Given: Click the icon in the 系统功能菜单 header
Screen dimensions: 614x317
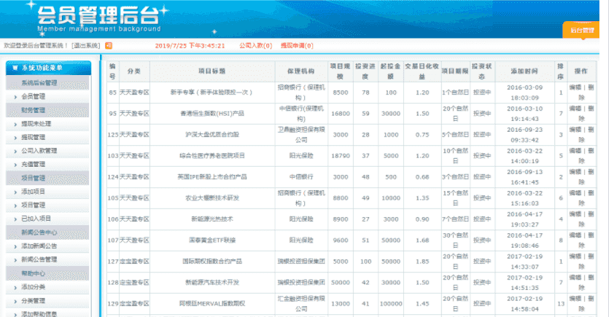Looking at the screenshot, I should click(15, 68).
